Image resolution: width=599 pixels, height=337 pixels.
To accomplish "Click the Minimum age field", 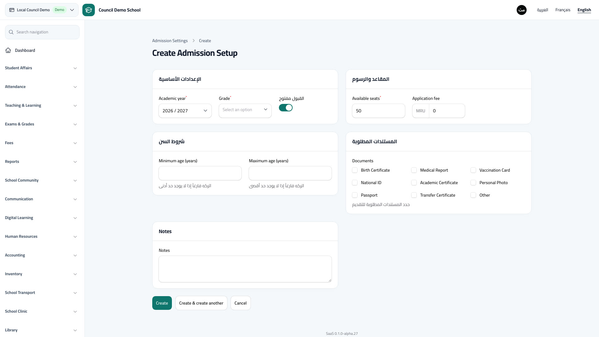I will [x=200, y=173].
